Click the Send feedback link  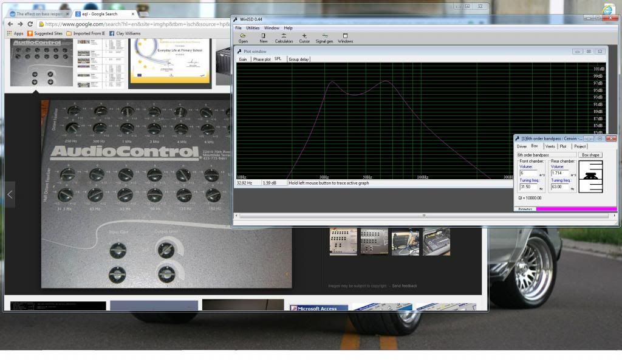pos(404,286)
